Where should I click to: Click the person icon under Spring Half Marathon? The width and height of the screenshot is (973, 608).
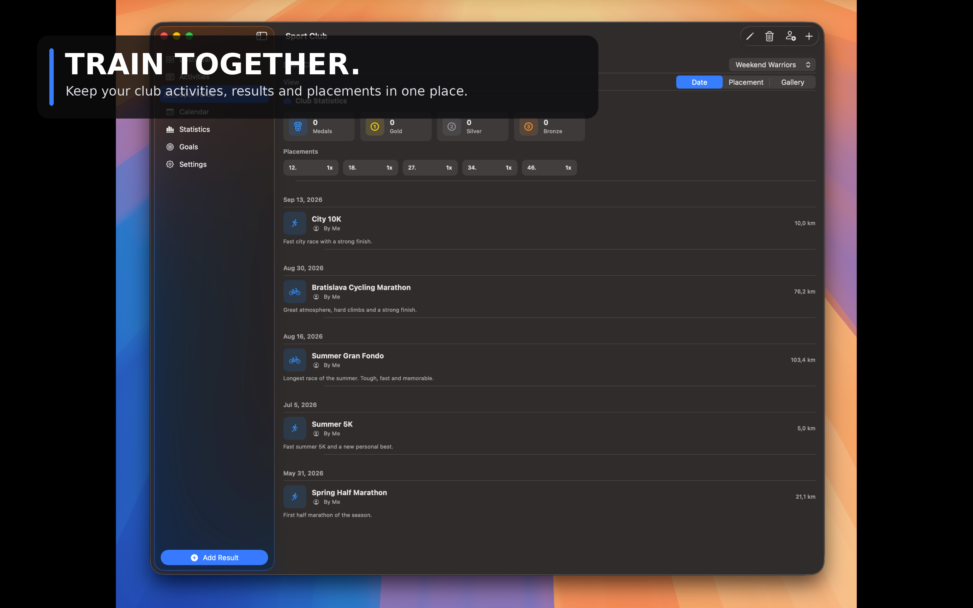click(316, 502)
